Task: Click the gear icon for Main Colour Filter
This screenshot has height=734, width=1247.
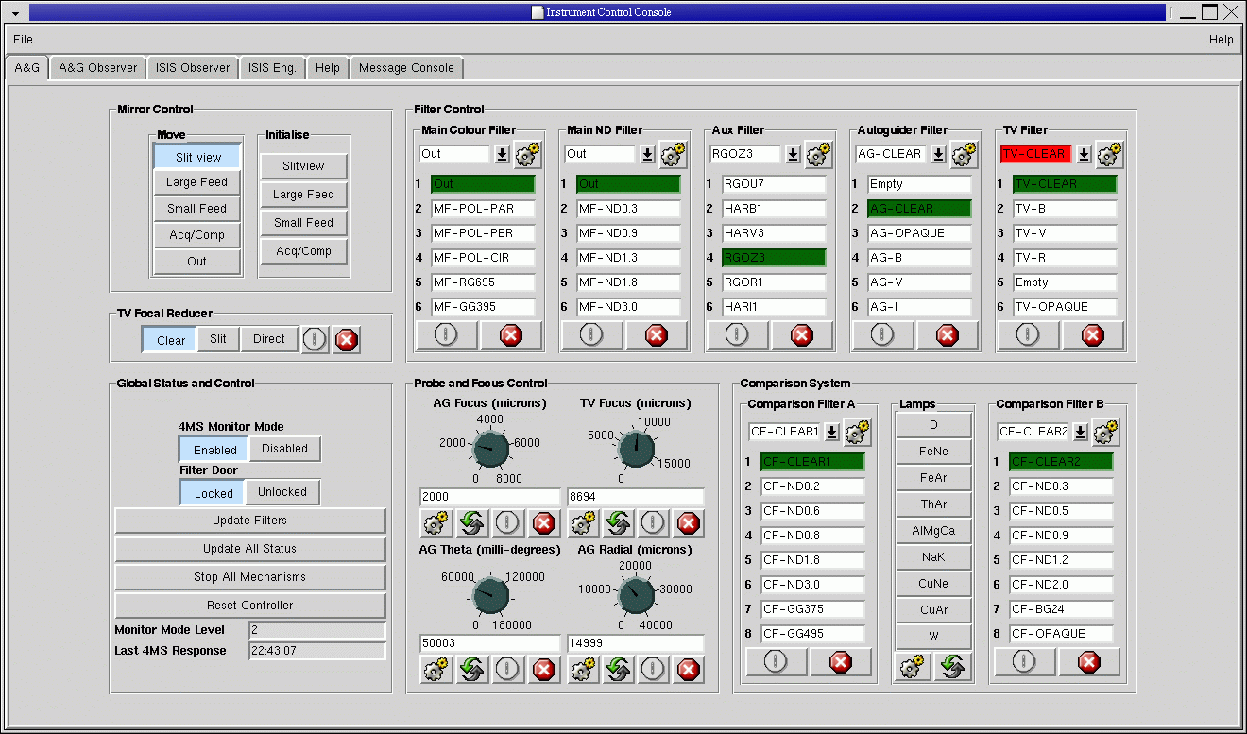Action: 528,154
